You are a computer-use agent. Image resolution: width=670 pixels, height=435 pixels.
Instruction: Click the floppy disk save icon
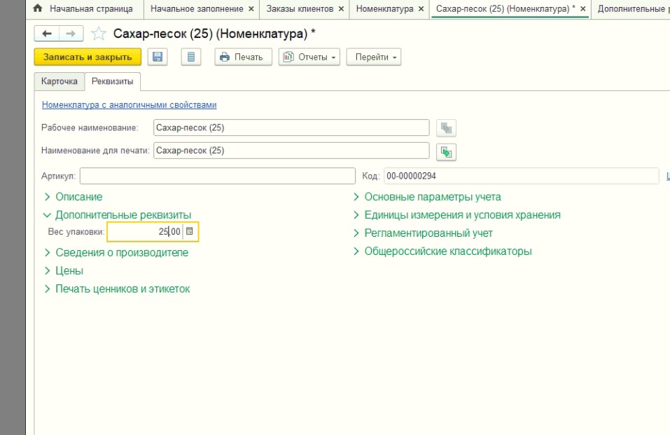(x=158, y=57)
